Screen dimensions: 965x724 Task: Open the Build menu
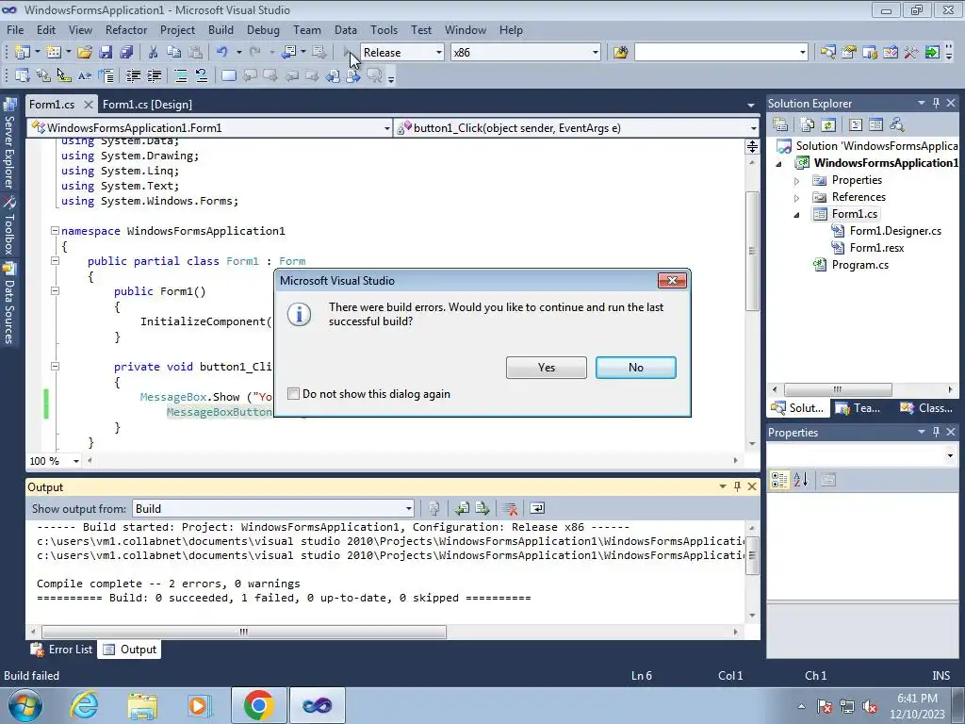click(x=221, y=30)
